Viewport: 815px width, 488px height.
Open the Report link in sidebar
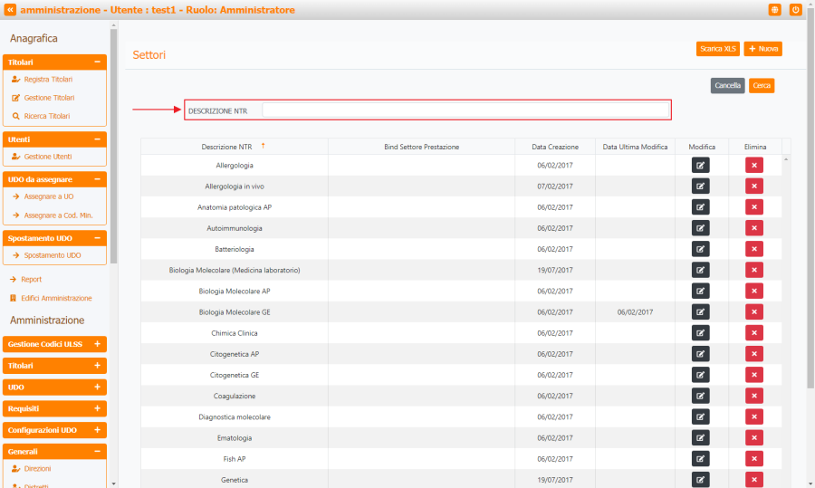(x=33, y=280)
